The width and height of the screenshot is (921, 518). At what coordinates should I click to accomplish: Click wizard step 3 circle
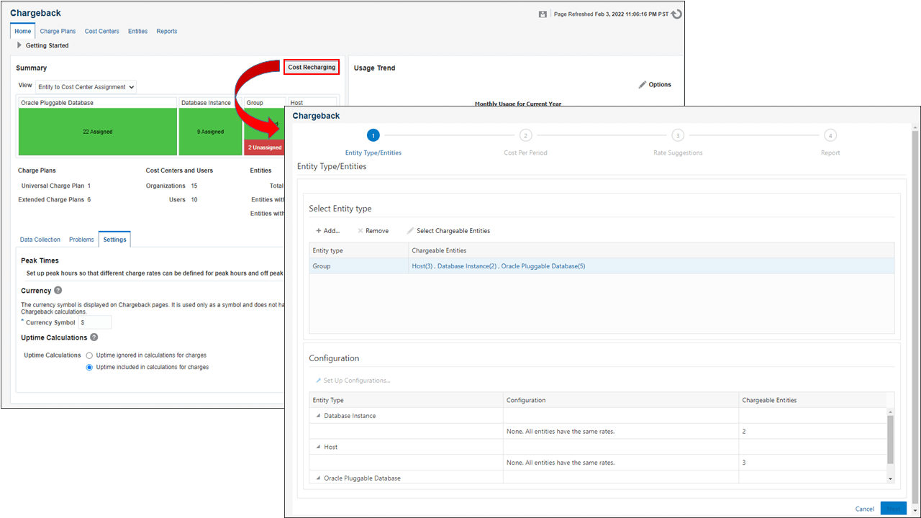tap(678, 135)
